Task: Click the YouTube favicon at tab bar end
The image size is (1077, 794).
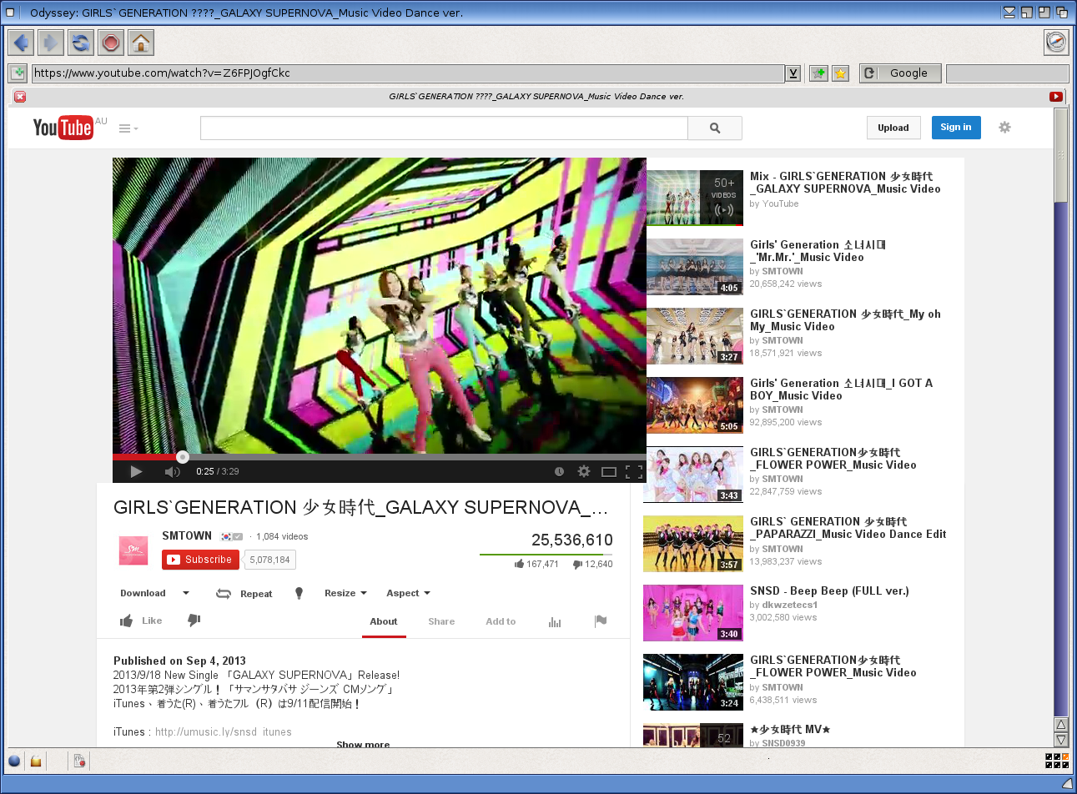Action: [1056, 97]
